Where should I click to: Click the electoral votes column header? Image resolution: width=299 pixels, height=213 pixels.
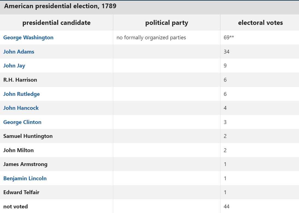point(260,23)
